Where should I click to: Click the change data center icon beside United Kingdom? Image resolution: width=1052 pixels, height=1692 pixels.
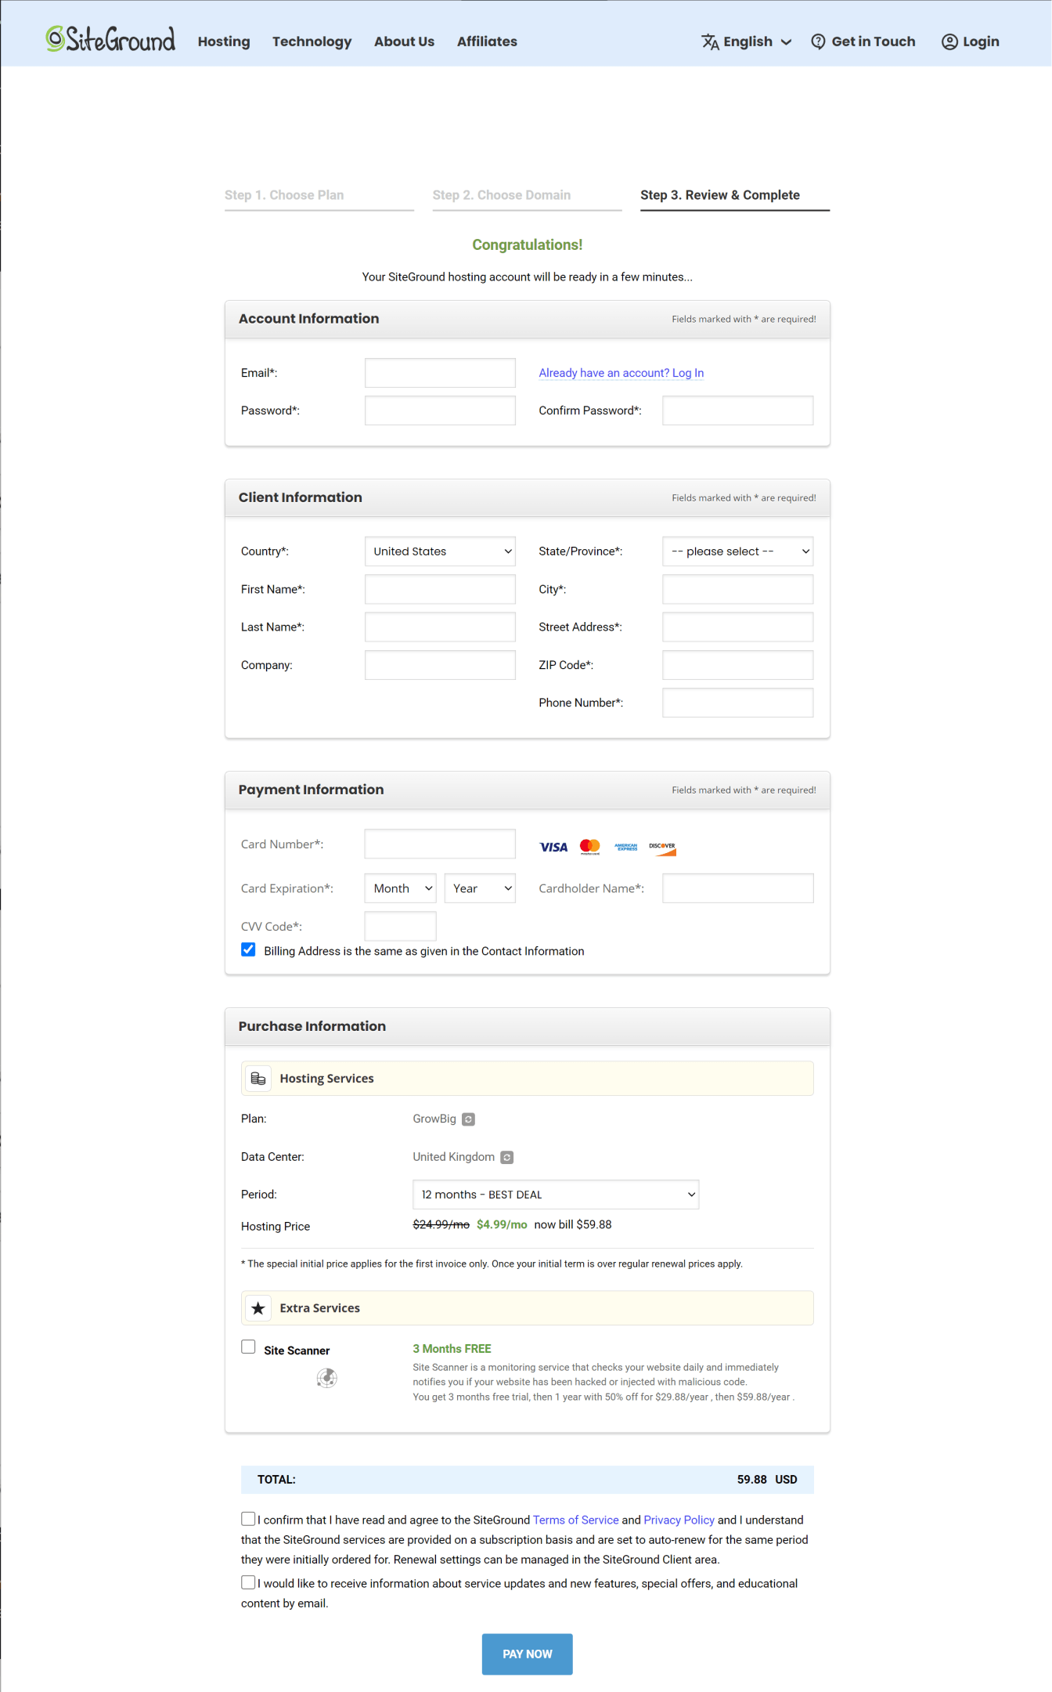506,1158
